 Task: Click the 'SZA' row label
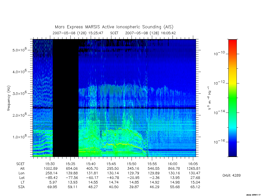click(x=21, y=187)
